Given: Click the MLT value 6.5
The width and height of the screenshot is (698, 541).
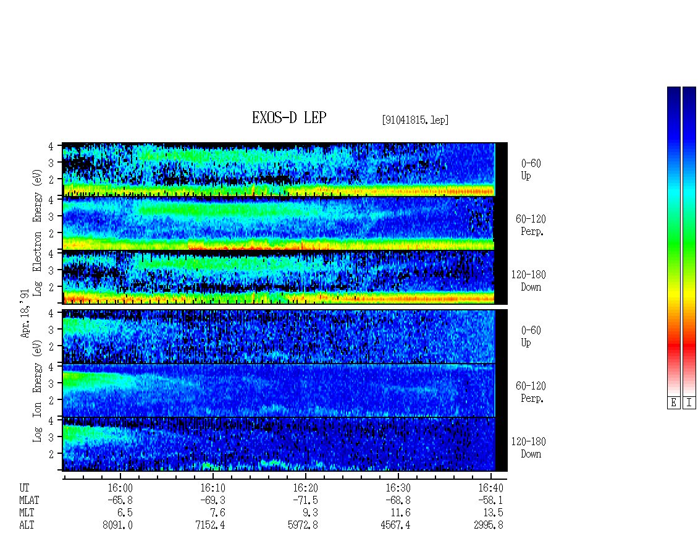Looking at the screenshot, I should (x=125, y=513).
